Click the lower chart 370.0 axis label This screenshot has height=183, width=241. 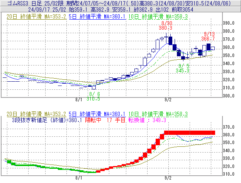point(229,127)
